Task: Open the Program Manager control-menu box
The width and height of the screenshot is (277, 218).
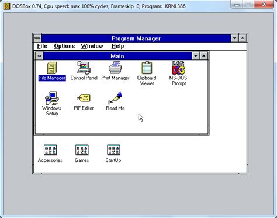Action: pyautogui.click(x=37, y=38)
